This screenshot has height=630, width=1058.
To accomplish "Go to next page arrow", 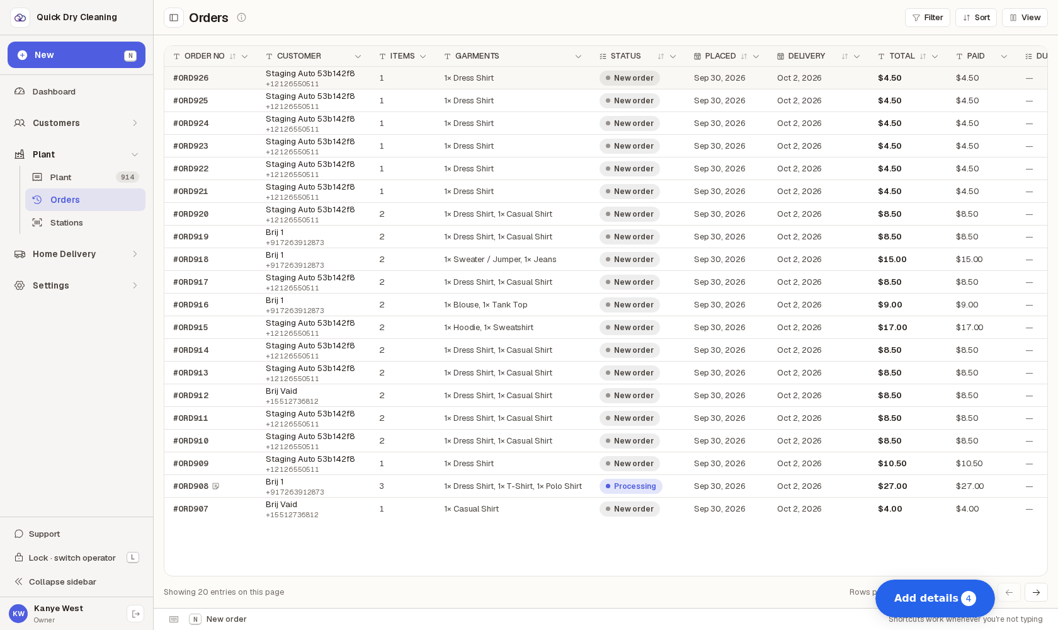I will coord(1036,592).
